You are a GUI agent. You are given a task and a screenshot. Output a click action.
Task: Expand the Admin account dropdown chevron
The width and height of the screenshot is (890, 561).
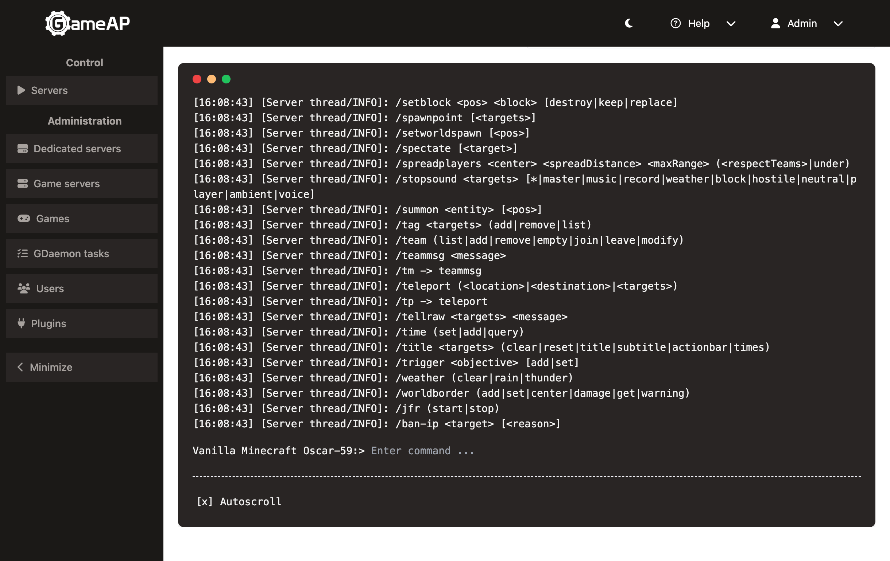(838, 24)
